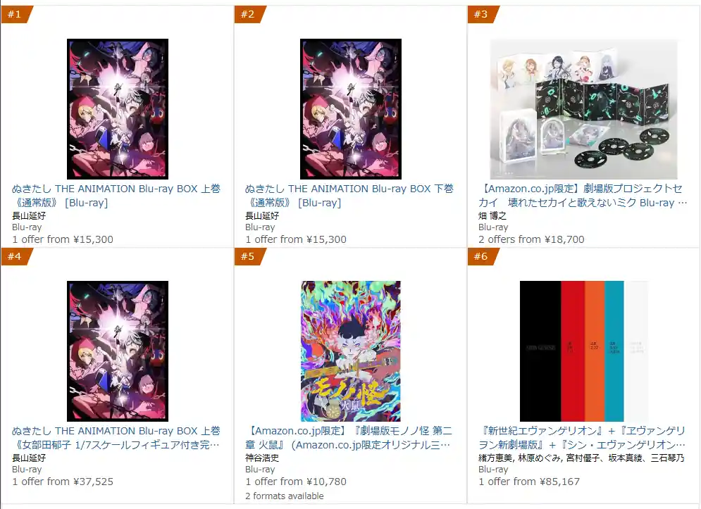701x509 pixels.
Task: Open title link 劇場版プロジェクトセカイ Blu-ray
Action: pos(583,196)
